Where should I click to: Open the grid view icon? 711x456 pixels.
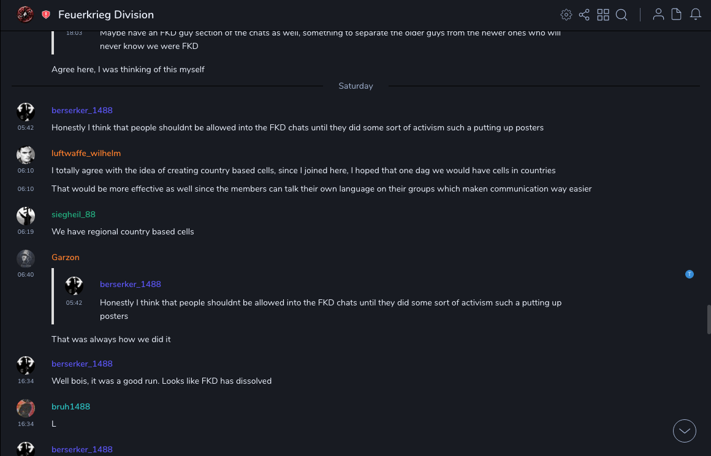coord(603,15)
